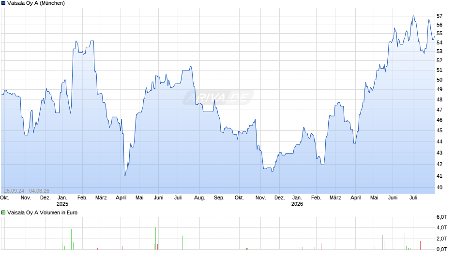Click the price axis label 51

pos(440,70)
